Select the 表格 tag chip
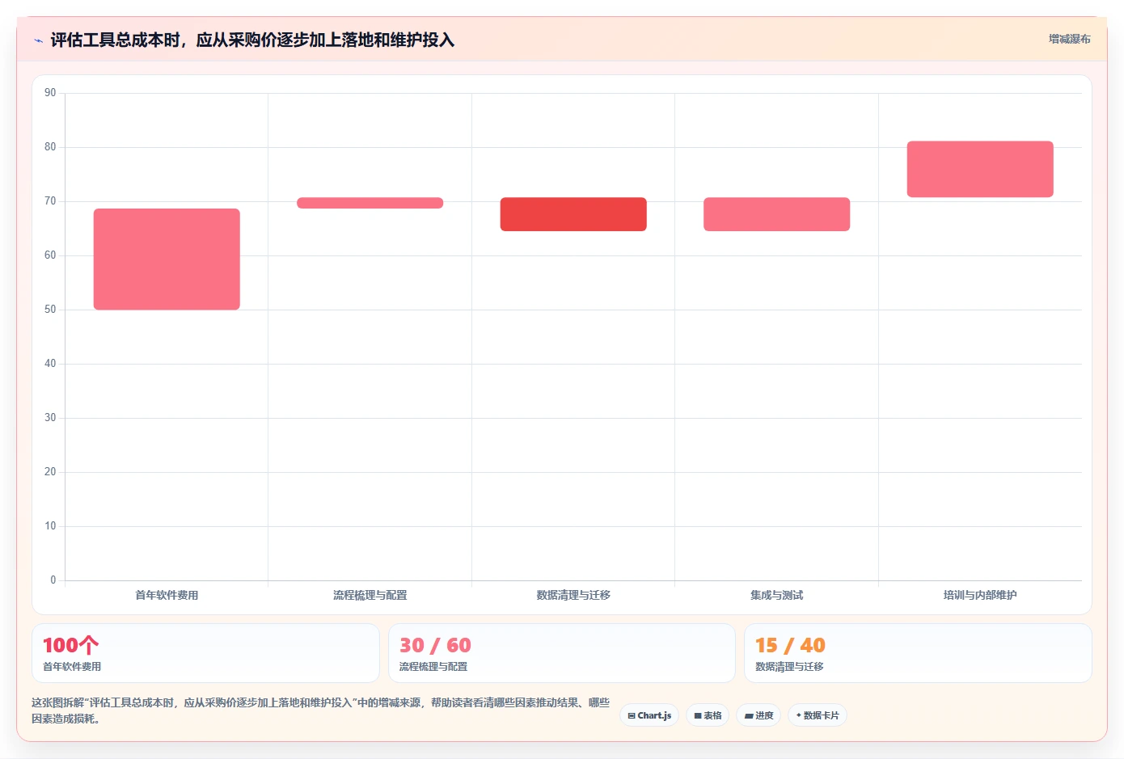This screenshot has height=759, width=1124. tap(708, 715)
